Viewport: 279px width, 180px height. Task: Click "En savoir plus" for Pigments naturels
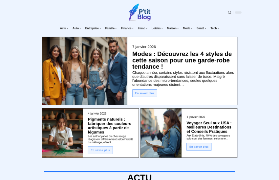point(100,150)
